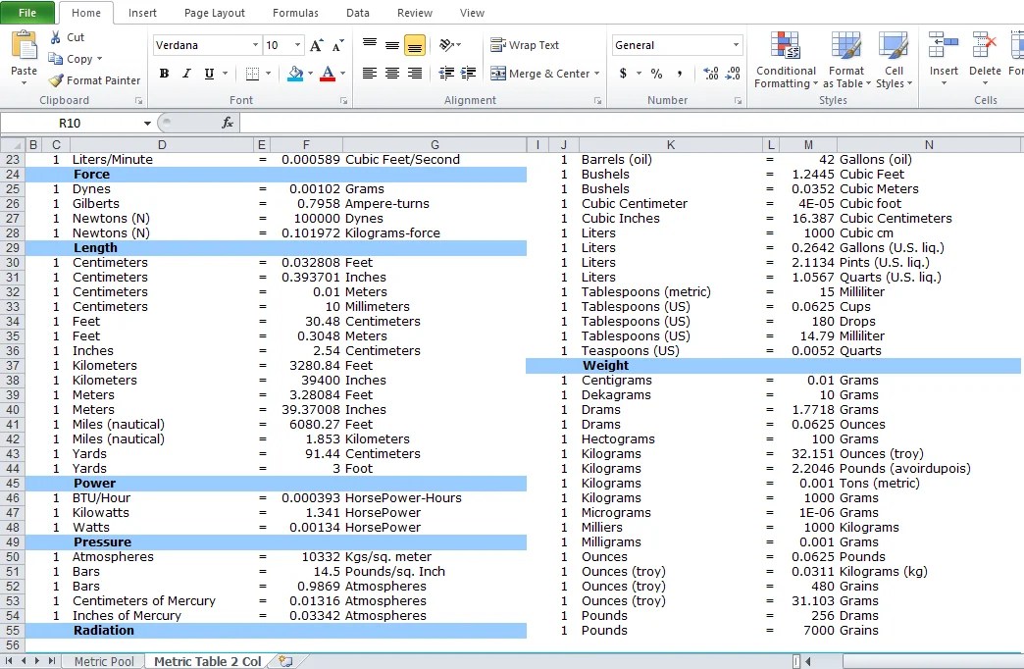Toggle bold formatting
This screenshot has width=1024, height=669.
(164, 73)
